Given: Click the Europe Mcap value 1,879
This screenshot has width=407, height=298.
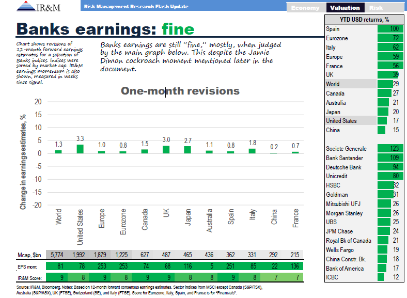Looking at the screenshot, I should point(100,255).
